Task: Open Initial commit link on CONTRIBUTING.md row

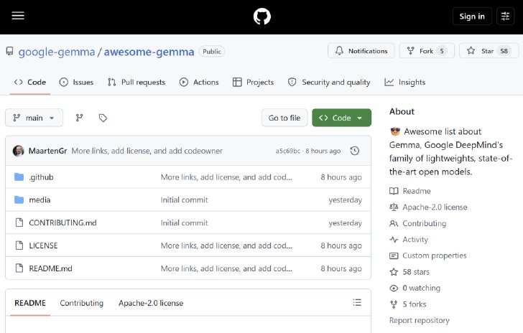Action: coord(184,222)
